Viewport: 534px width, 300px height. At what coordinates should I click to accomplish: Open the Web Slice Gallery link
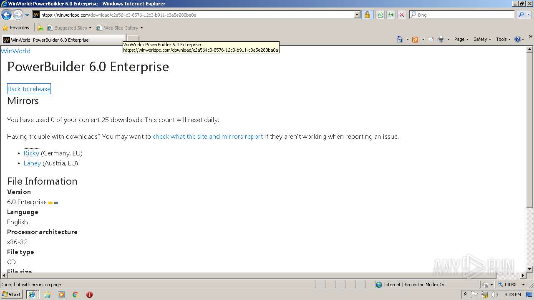119,28
